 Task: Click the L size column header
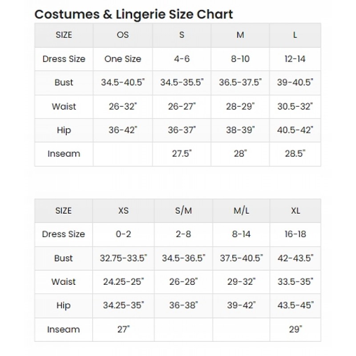pyautogui.click(x=295, y=35)
